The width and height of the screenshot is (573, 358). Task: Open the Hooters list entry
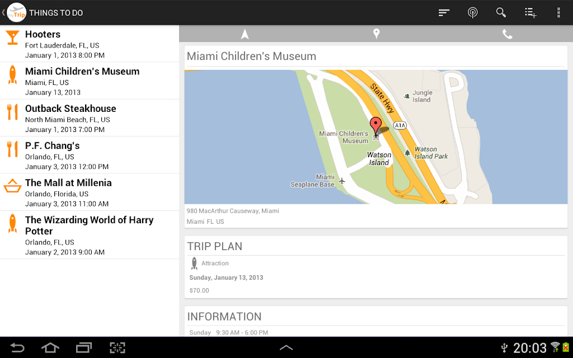pyautogui.click(x=90, y=44)
